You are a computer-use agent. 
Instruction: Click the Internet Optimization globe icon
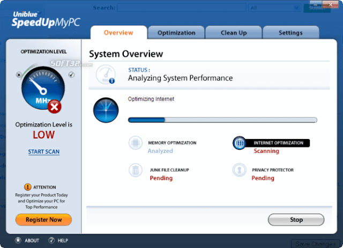click(240, 143)
